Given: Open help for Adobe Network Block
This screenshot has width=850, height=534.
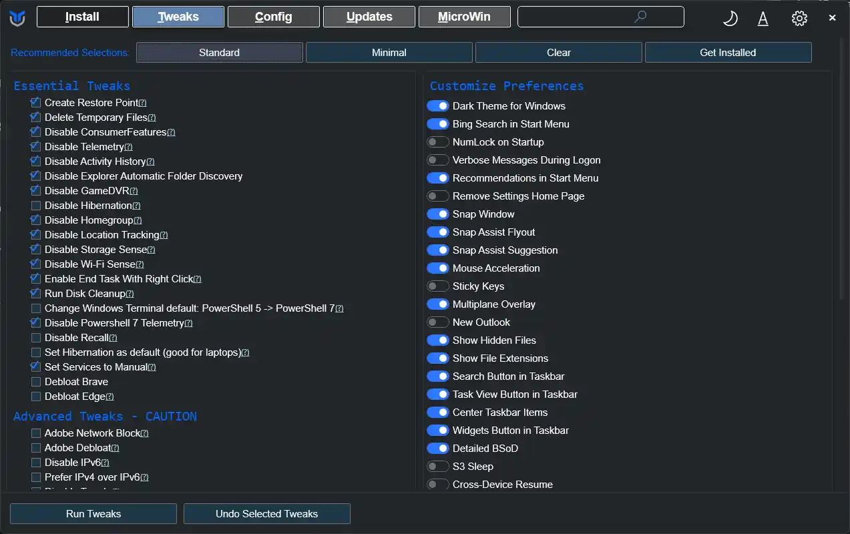Looking at the screenshot, I should (x=144, y=433).
